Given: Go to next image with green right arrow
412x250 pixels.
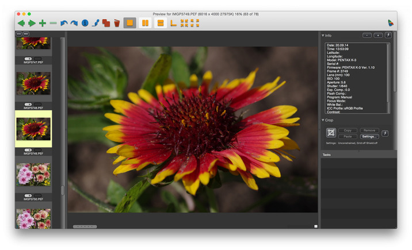Looking at the screenshot, I should pyautogui.click(x=32, y=24).
